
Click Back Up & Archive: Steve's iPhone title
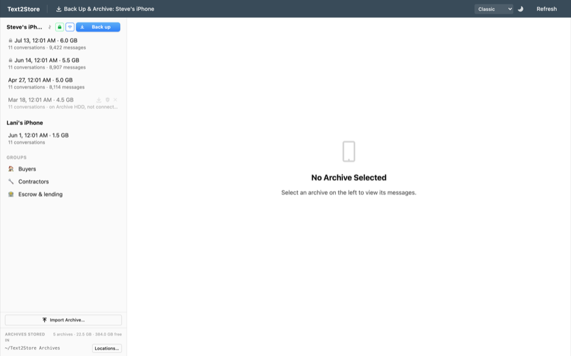coord(109,9)
